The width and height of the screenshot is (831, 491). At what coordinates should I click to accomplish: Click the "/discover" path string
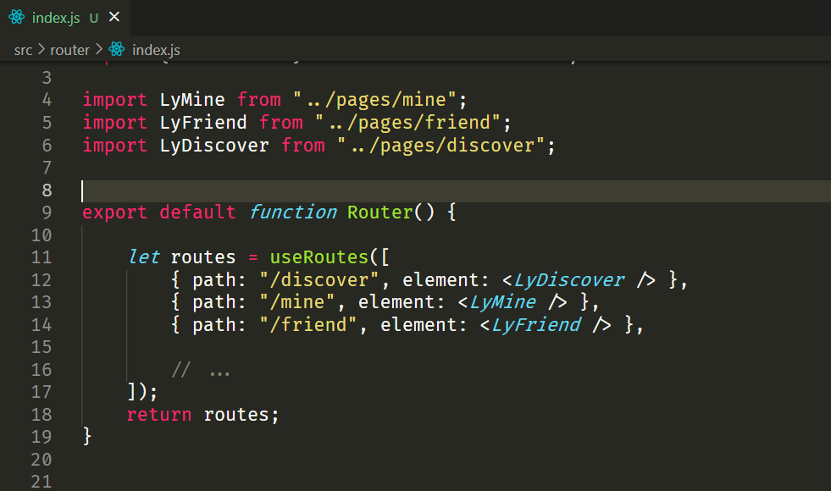[319, 280]
